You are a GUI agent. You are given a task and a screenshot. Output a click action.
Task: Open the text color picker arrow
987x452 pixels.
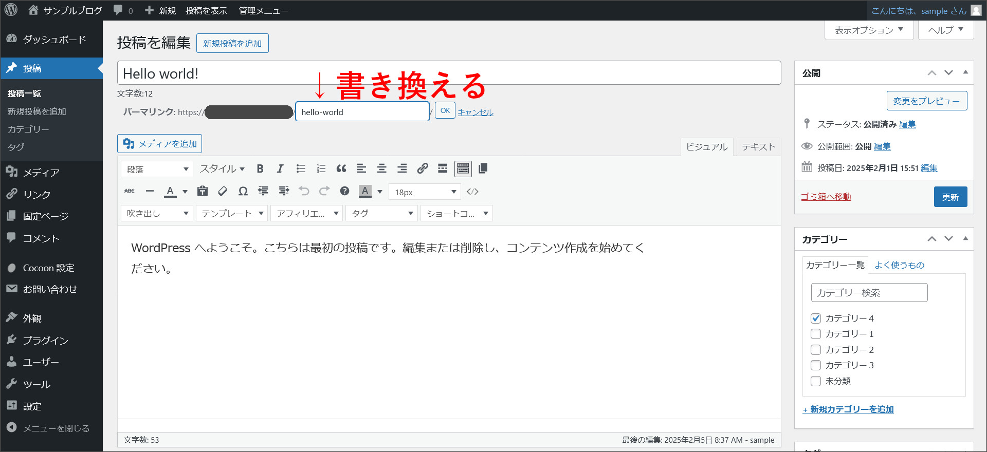[185, 192]
